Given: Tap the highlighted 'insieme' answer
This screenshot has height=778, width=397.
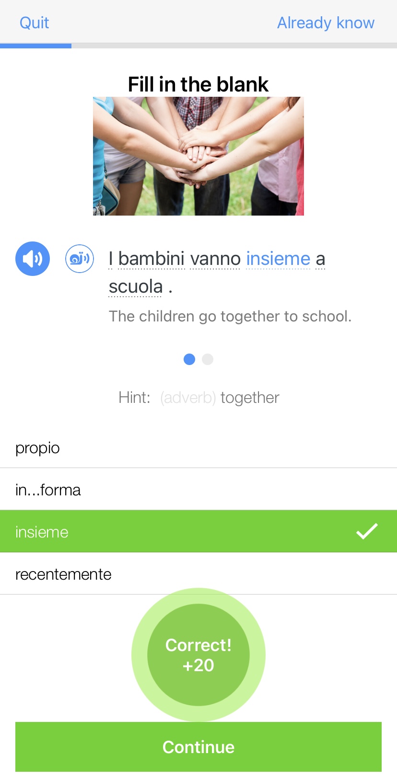Looking at the screenshot, I should 42,532.
